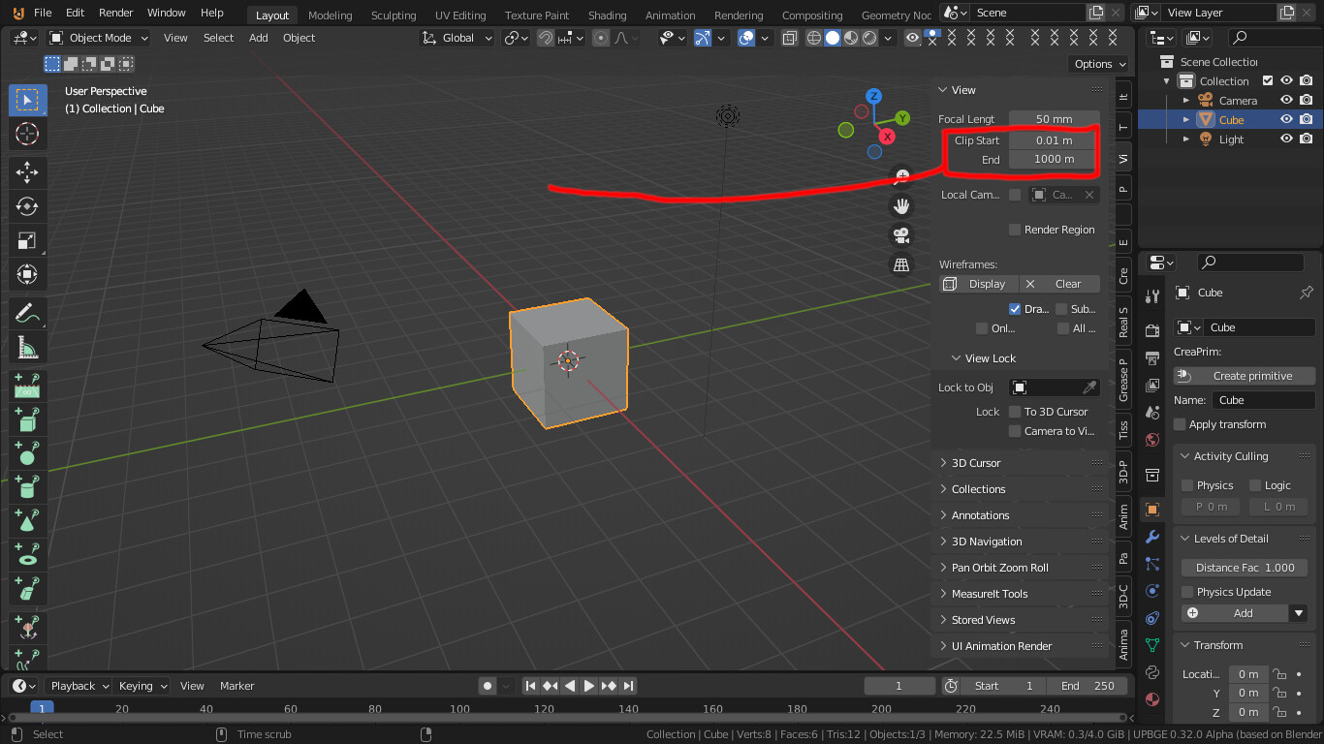The width and height of the screenshot is (1324, 744).
Task: Enable Apply transform checkbox
Action: (x=1180, y=424)
